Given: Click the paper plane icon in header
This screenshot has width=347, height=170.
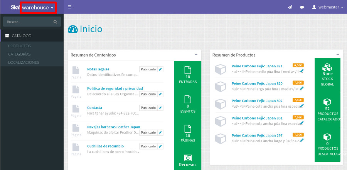Looking at the screenshot, I should pos(290,7).
